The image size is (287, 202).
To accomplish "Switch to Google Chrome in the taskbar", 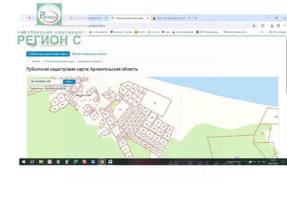I will coord(102,162).
